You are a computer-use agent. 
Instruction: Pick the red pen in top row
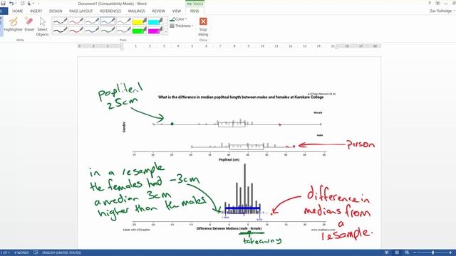tap(76, 21)
